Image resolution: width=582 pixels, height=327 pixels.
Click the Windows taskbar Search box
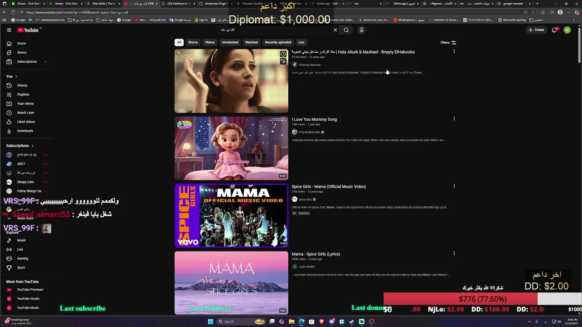(242, 322)
